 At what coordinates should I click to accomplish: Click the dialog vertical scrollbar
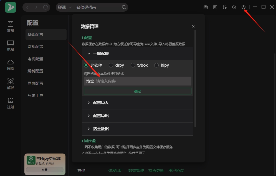195,78
